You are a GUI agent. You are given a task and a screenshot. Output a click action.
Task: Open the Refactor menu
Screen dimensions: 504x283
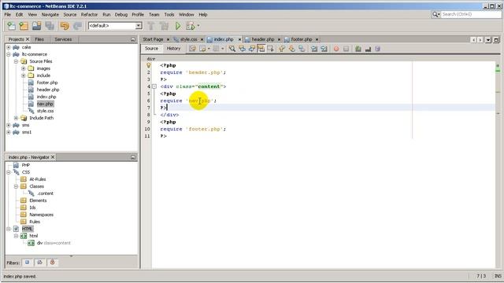pyautogui.click(x=89, y=14)
